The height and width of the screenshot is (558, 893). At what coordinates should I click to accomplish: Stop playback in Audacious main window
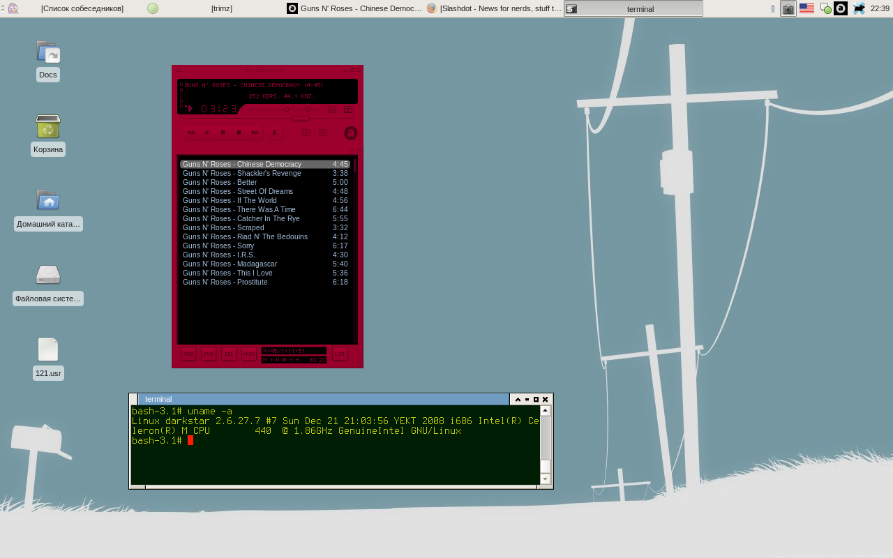239,133
